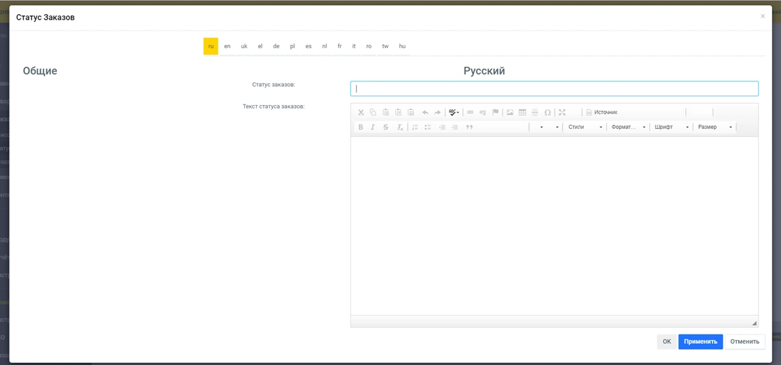
Task: Open the spell checker dropdown
Action: [x=454, y=112]
